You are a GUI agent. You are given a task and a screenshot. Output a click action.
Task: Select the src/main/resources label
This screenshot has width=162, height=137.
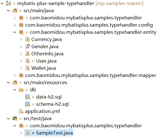click(45, 83)
